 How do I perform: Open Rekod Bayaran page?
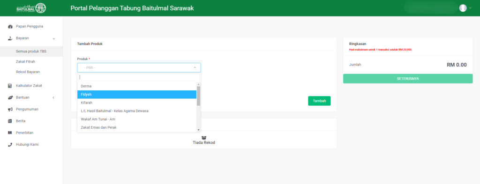[x=28, y=72]
